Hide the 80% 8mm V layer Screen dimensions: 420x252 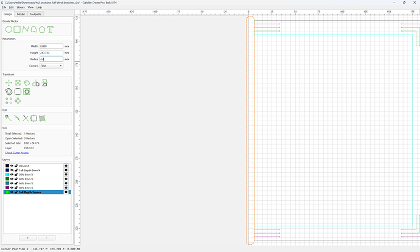pyautogui.click(x=12, y=187)
